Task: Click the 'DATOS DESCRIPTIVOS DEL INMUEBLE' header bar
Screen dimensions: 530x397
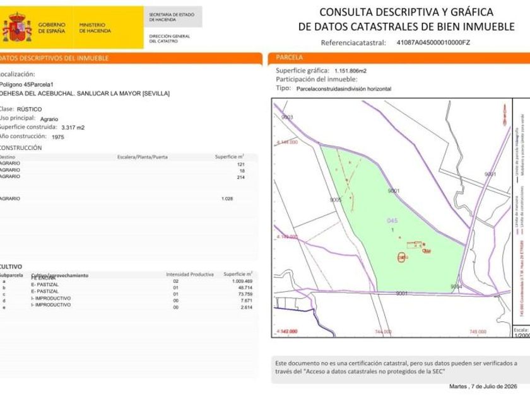Action: pos(131,58)
